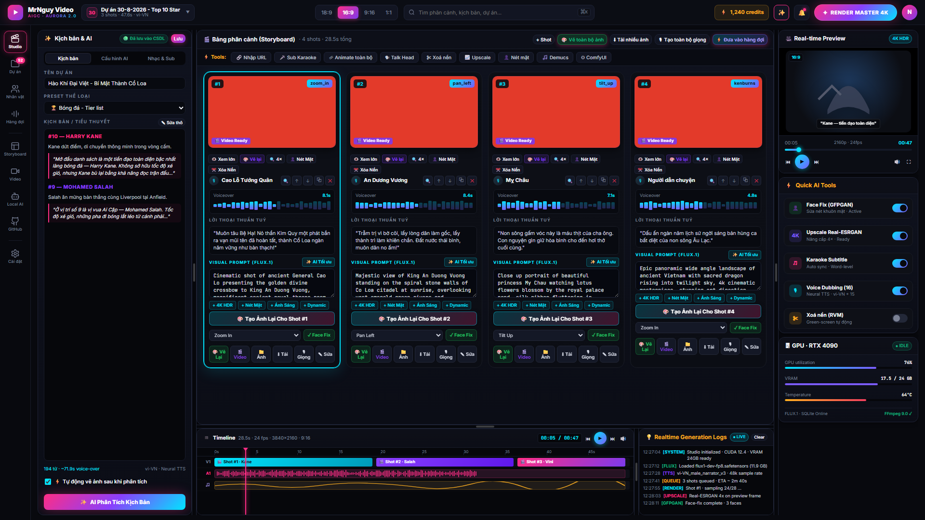925x520 pixels.
Task: Click the RENDER MASTER 4K button
Action: pos(855,13)
